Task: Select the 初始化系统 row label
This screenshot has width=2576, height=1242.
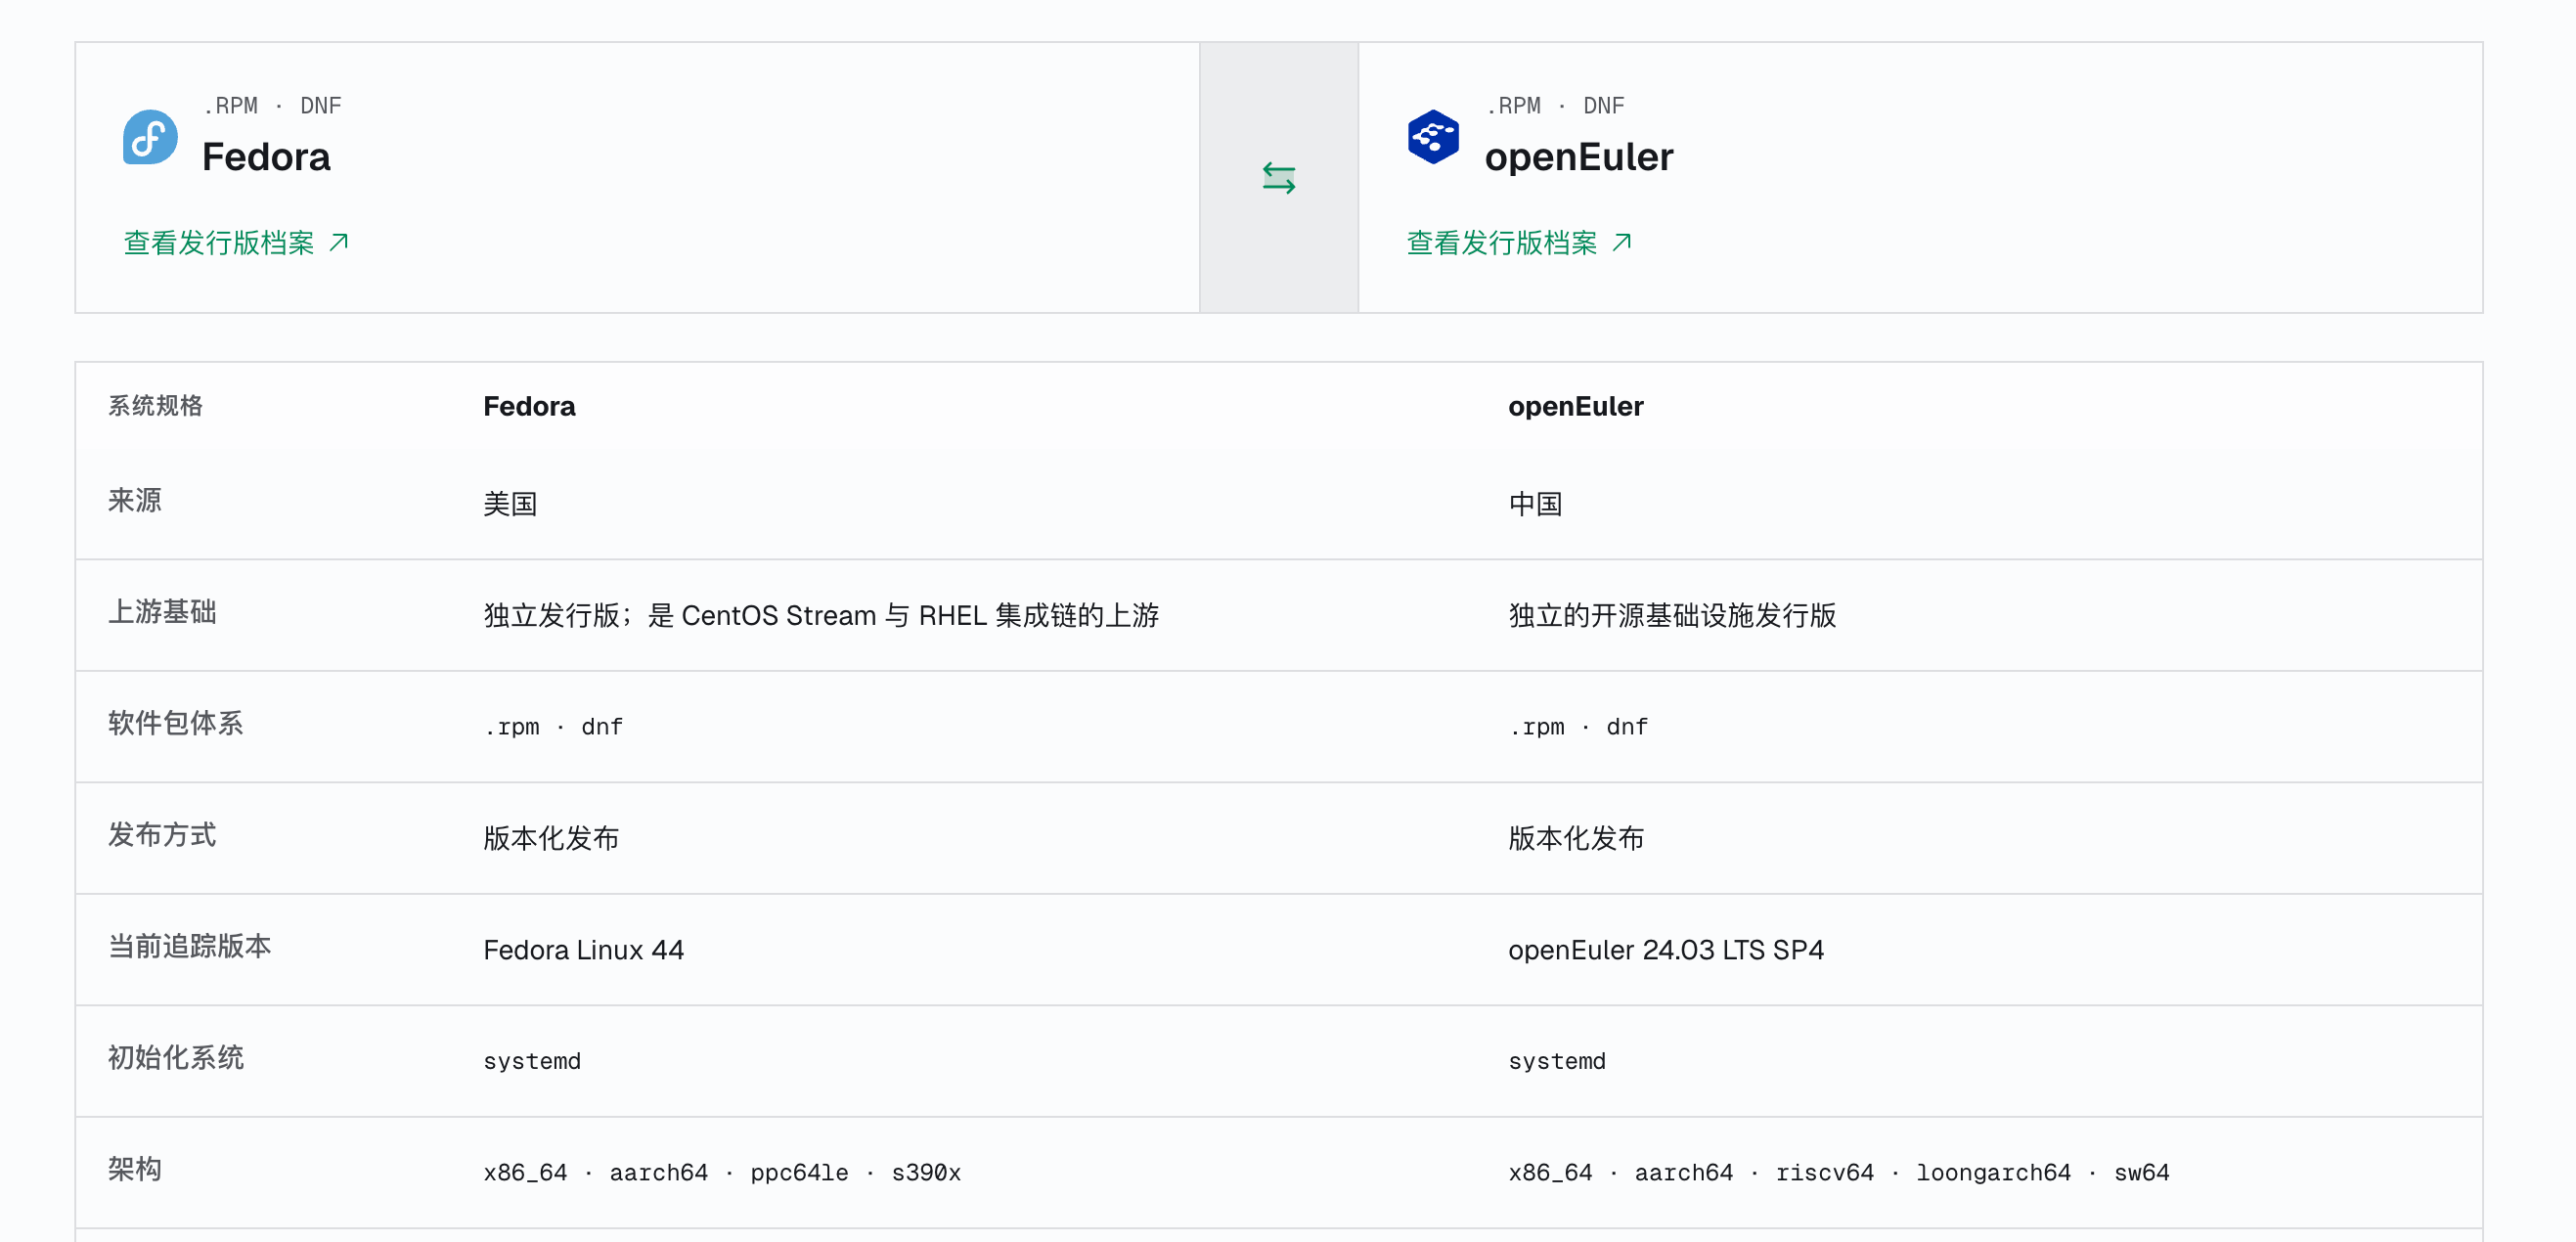Action: click(176, 1058)
